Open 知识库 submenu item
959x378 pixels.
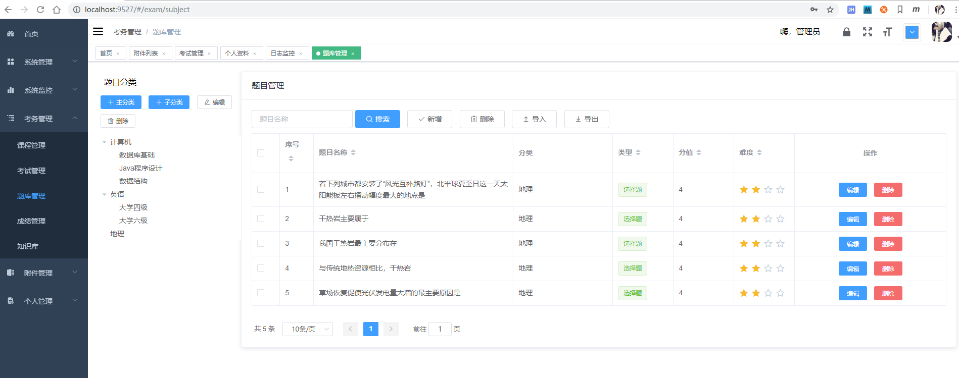click(x=44, y=246)
